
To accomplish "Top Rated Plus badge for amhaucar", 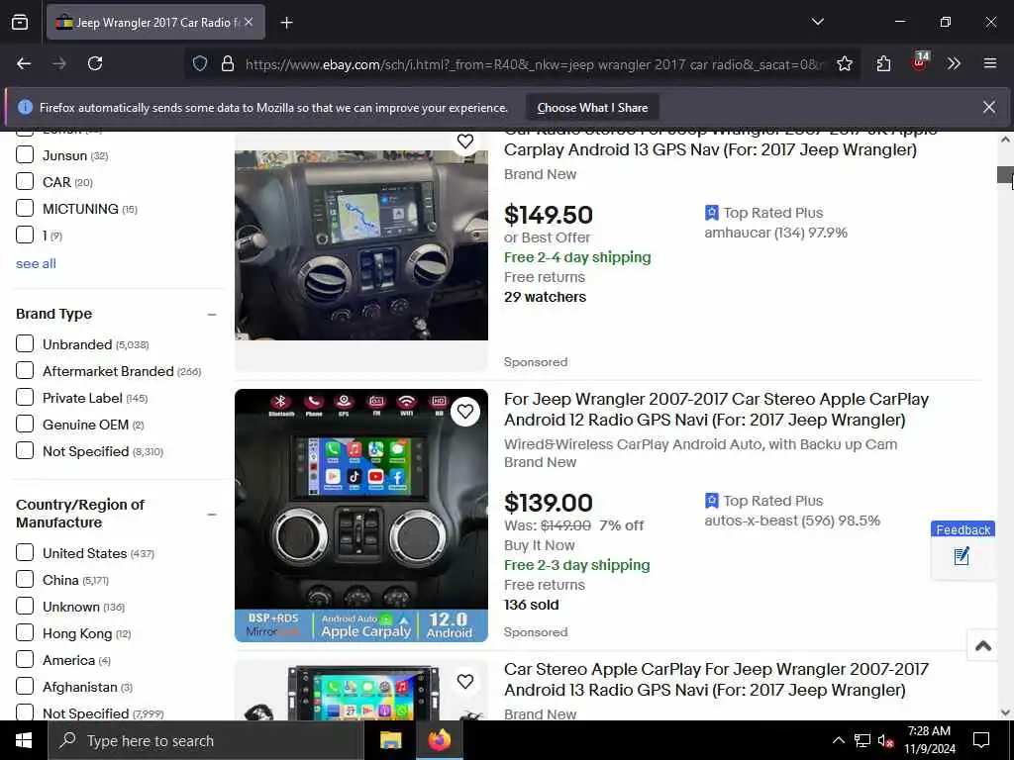I will click(x=763, y=213).
